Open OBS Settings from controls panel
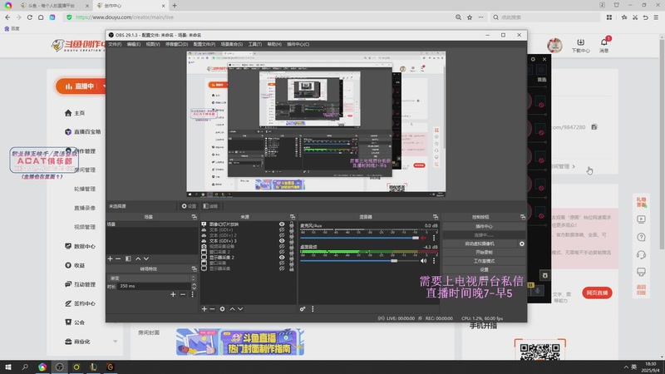665x374 pixels. pyautogui.click(x=484, y=269)
